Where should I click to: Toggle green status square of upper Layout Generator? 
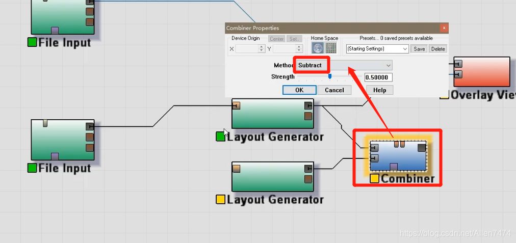(x=221, y=137)
